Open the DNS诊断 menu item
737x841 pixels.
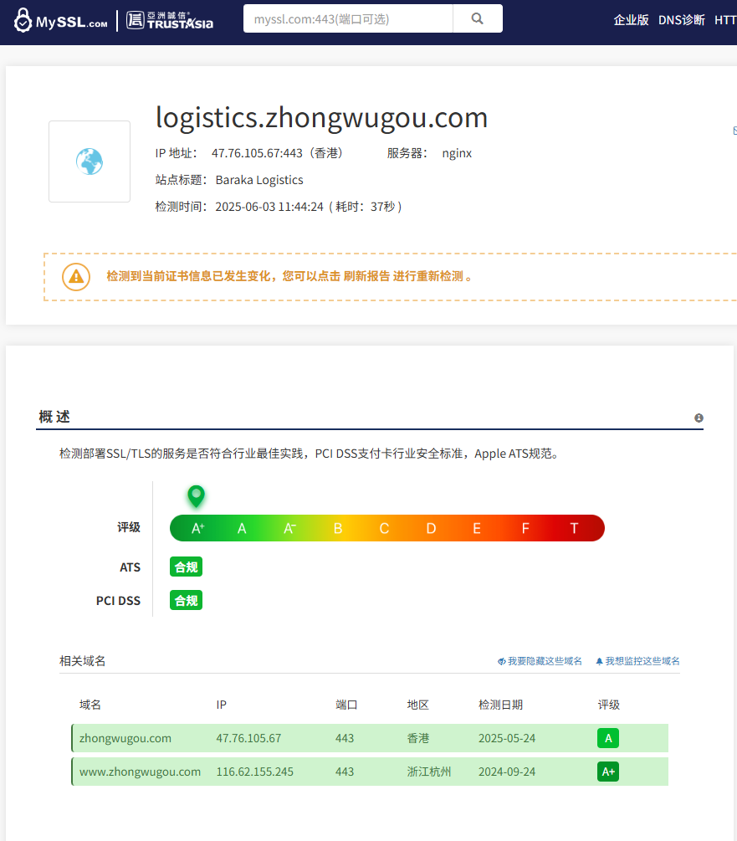pyautogui.click(x=681, y=20)
